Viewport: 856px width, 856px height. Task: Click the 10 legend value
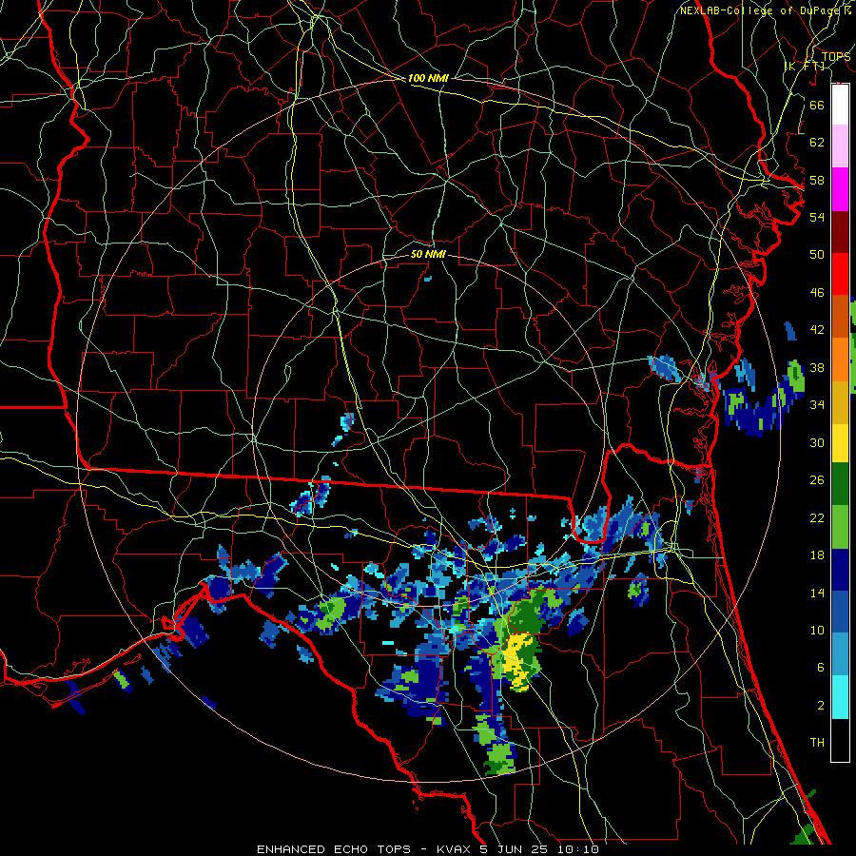click(817, 631)
